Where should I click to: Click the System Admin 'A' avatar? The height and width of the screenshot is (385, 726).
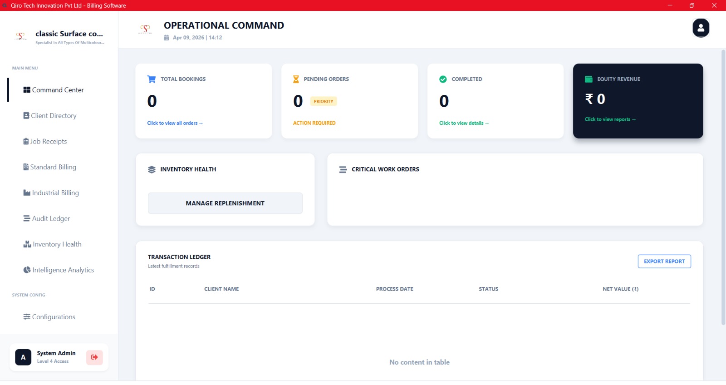23,357
